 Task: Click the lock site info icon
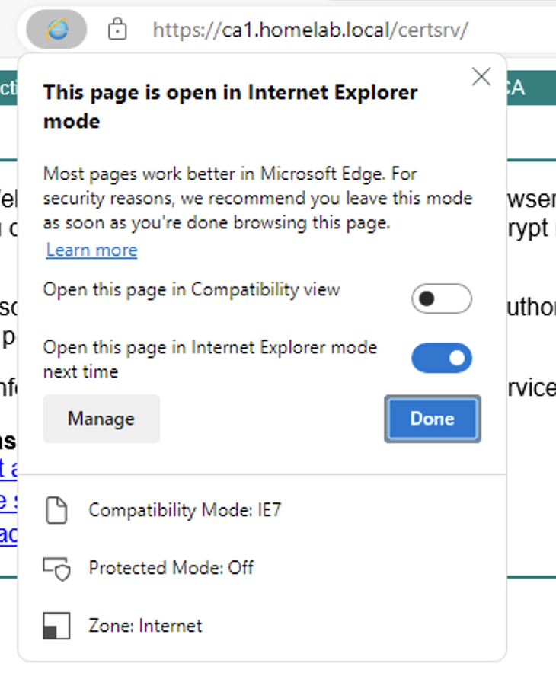[x=117, y=30]
